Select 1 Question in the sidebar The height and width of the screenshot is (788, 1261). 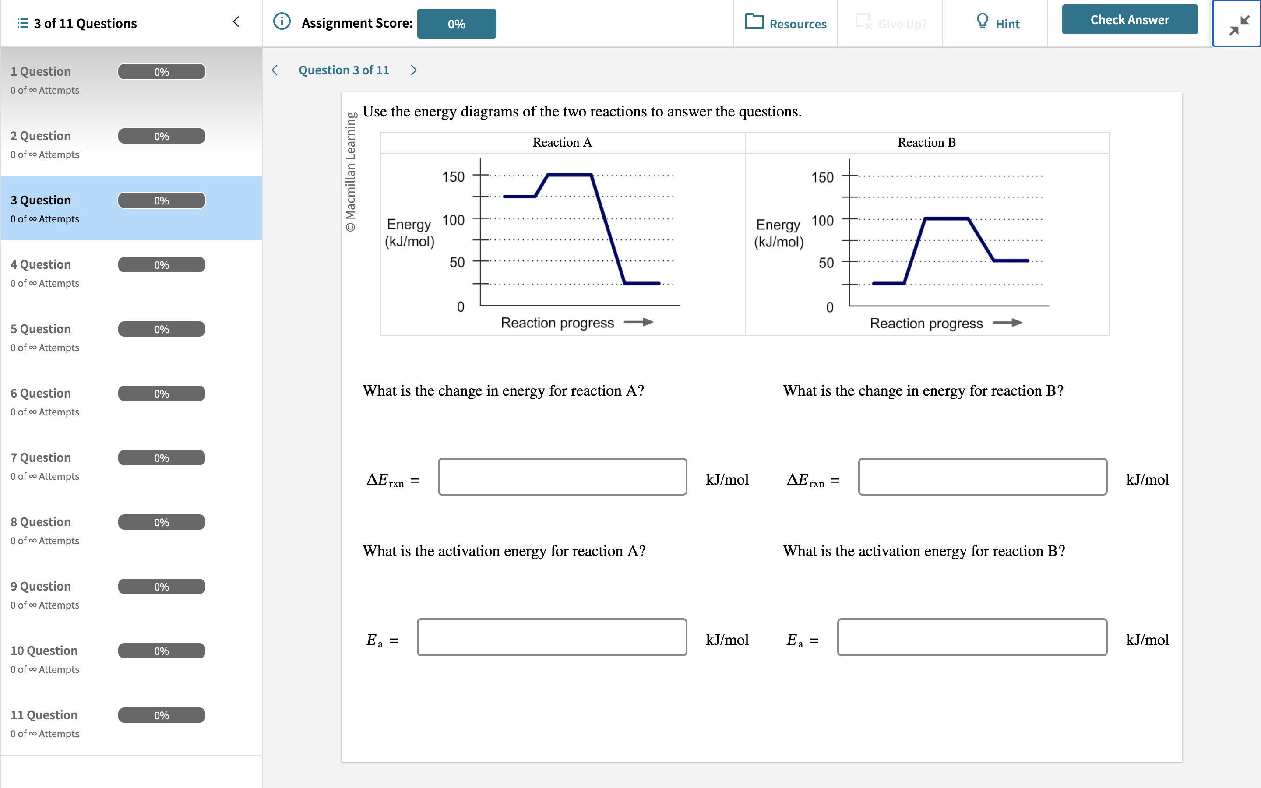(x=131, y=80)
